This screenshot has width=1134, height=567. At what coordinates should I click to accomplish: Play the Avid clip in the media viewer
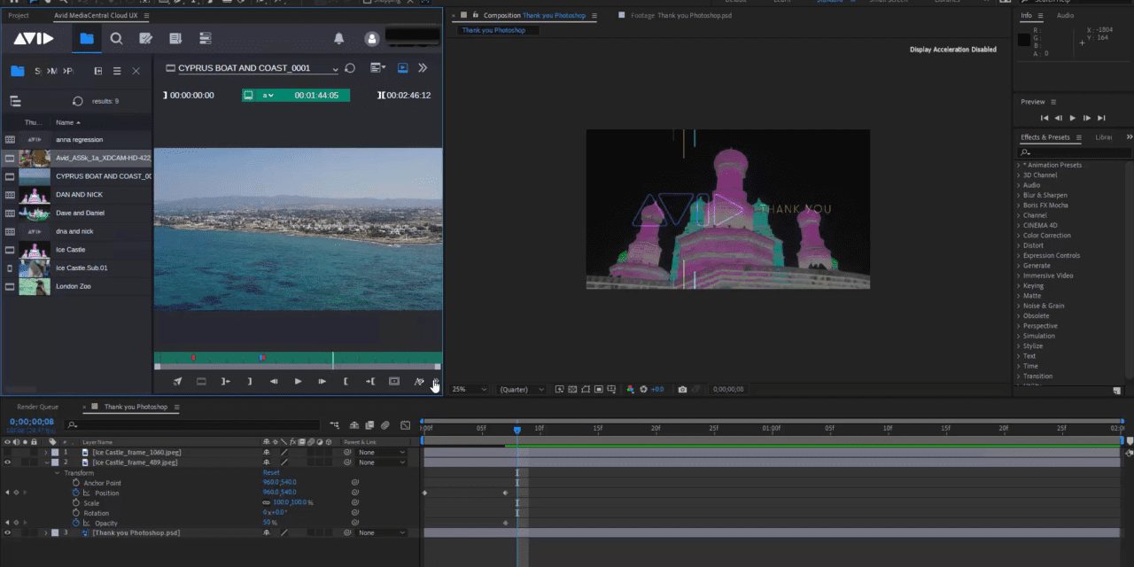click(298, 381)
